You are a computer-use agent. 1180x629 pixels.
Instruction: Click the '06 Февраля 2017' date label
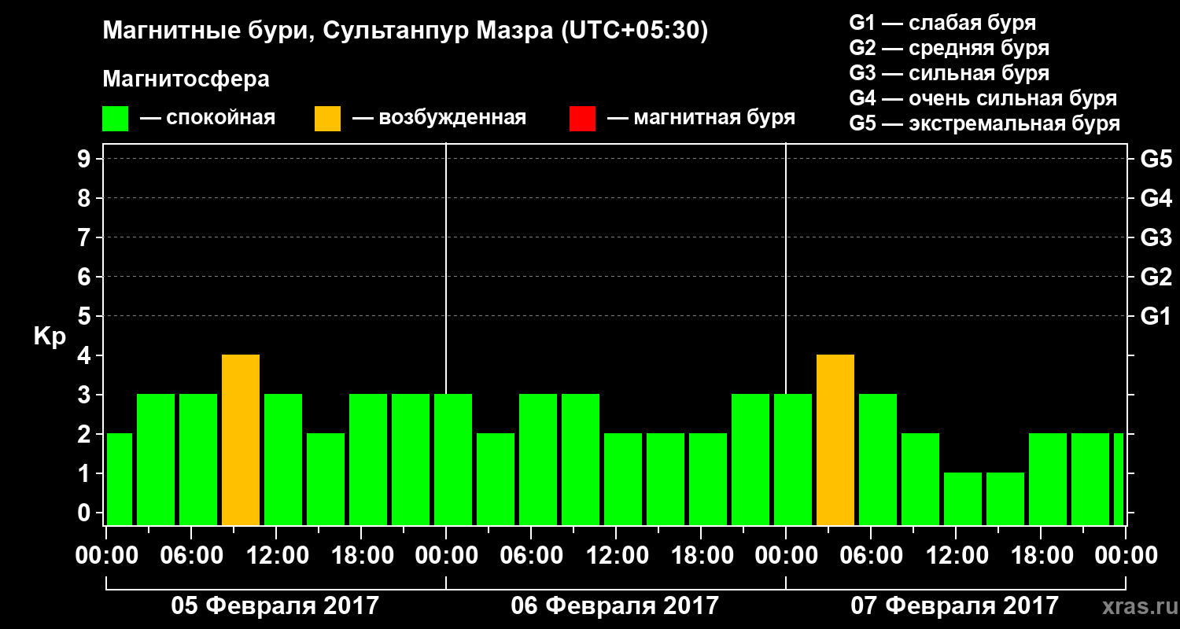615,606
